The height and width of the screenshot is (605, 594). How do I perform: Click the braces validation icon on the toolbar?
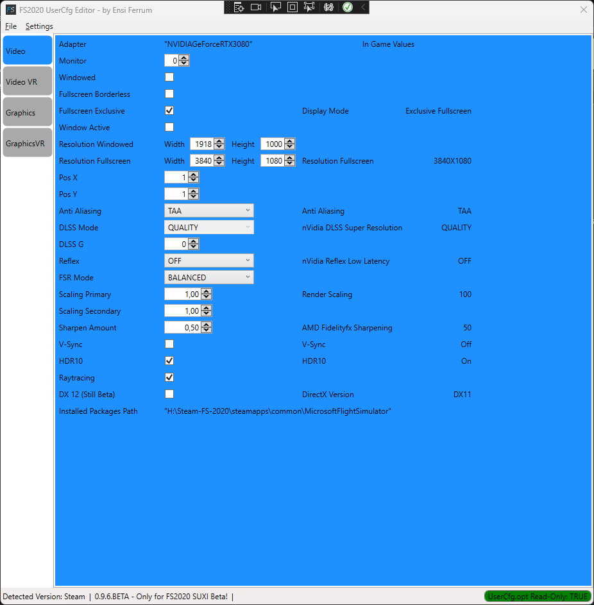(328, 7)
